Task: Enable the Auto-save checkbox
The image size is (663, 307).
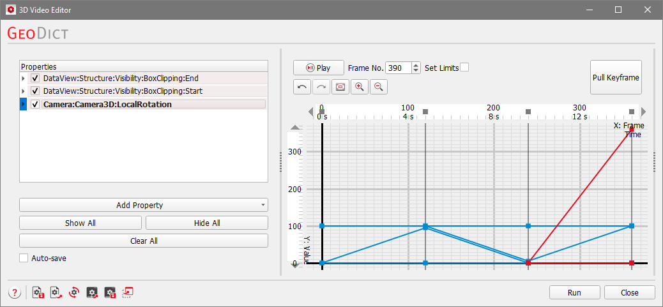Action: point(24,258)
